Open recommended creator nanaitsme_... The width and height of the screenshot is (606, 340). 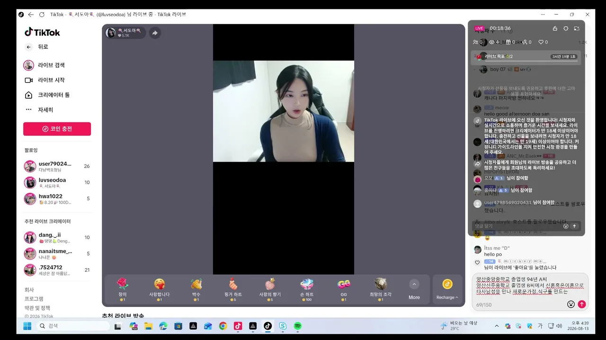pos(57,254)
